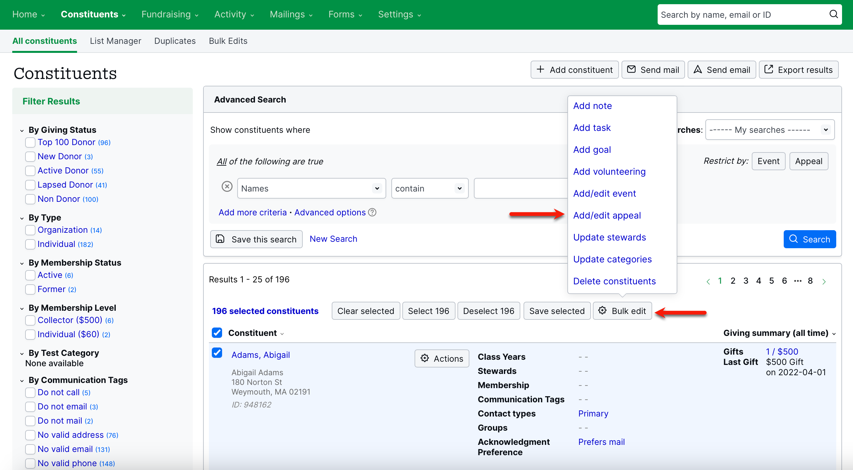Image resolution: width=853 pixels, height=470 pixels.
Task: Remove the Names criteria with X icon
Action: pyautogui.click(x=227, y=187)
